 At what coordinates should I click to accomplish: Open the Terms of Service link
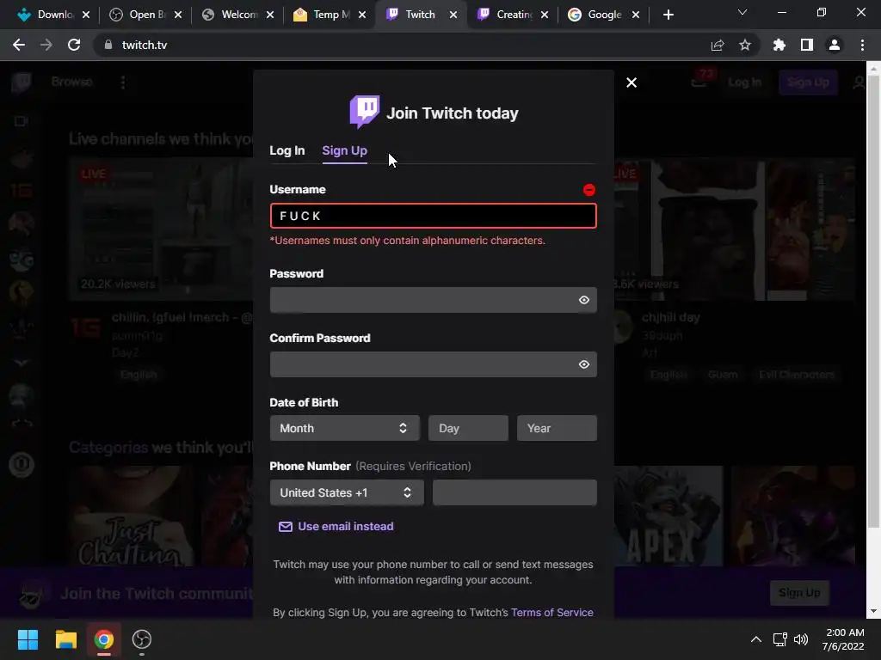551,612
